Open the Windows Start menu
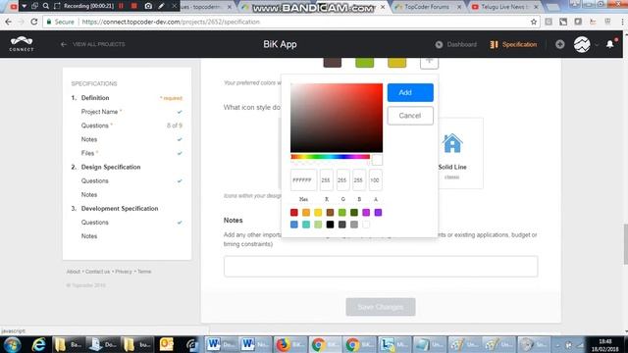This screenshot has height=353, width=628. point(12,344)
